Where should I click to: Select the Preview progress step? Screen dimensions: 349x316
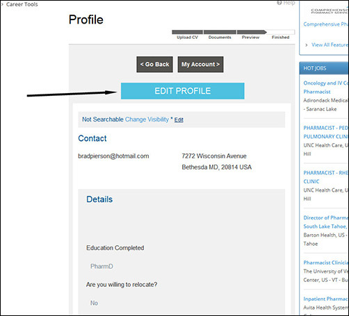(x=251, y=35)
